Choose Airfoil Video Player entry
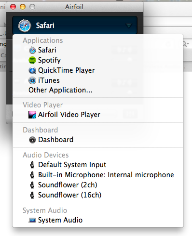The width and height of the screenshot is (192, 236). [98, 115]
